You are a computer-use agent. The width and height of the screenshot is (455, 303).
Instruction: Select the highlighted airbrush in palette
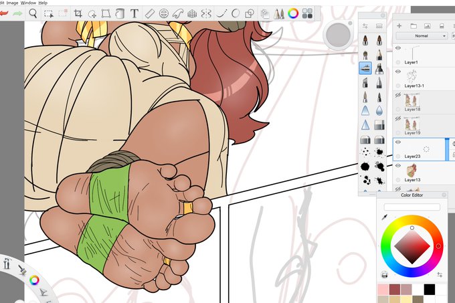coord(365,68)
